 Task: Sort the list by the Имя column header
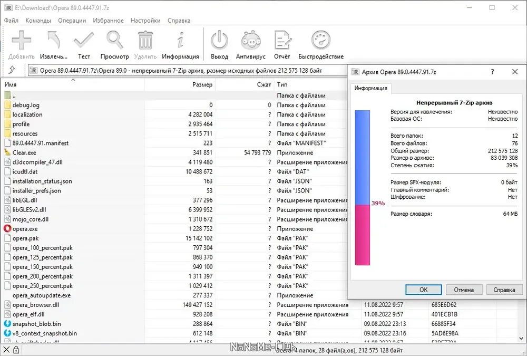click(73, 84)
